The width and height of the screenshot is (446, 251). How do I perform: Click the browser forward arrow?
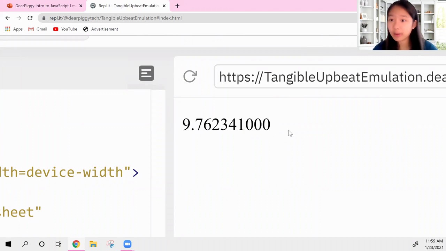coord(19,18)
